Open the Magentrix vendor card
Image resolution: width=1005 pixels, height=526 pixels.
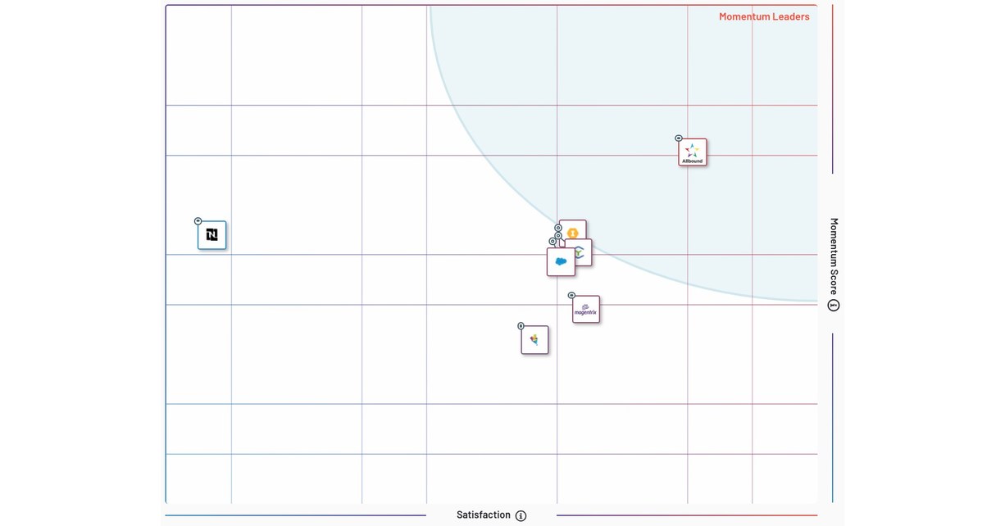[586, 309]
